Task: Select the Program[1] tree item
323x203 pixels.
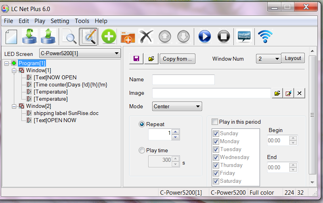Action: tap(32, 63)
